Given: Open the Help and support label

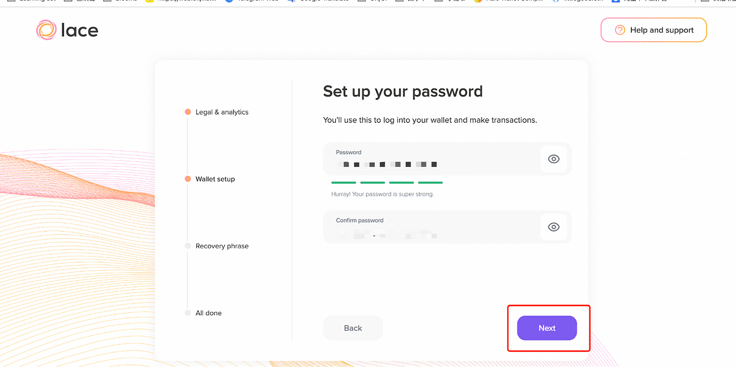Looking at the screenshot, I should click(x=662, y=30).
